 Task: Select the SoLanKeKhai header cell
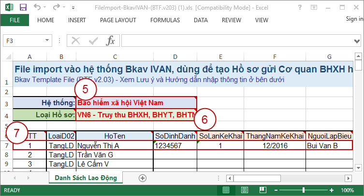point(220,136)
